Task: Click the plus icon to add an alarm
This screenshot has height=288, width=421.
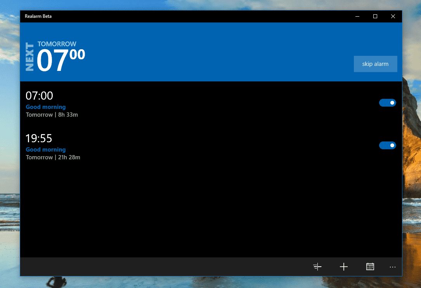Action: coord(343,267)
